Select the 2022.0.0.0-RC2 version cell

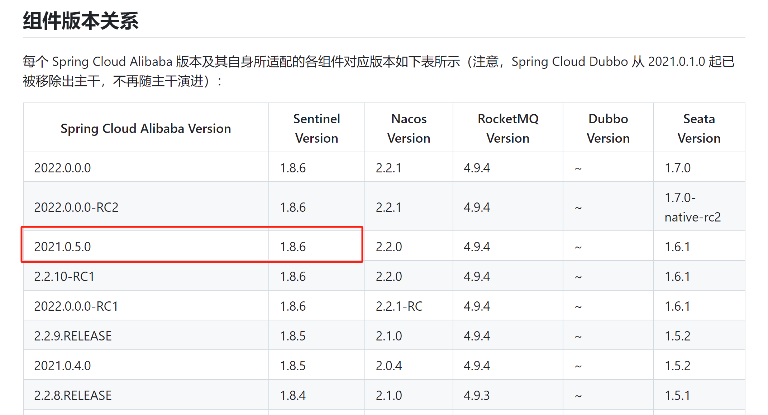pyautogui.click(x=146, y=207)
